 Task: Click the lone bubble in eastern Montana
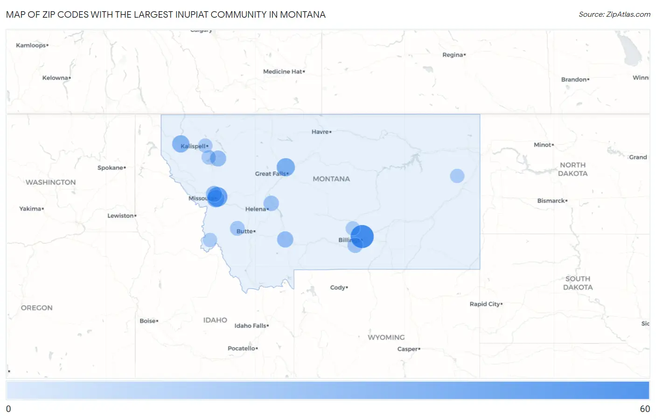[457, 176]
